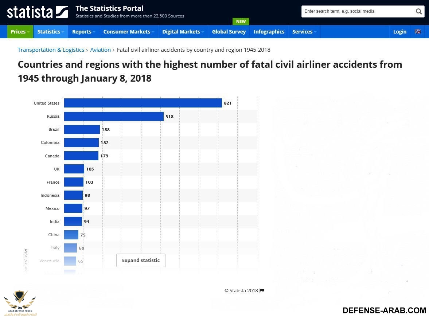
Task: Click the Login link
Action: (x=400, y=32)
